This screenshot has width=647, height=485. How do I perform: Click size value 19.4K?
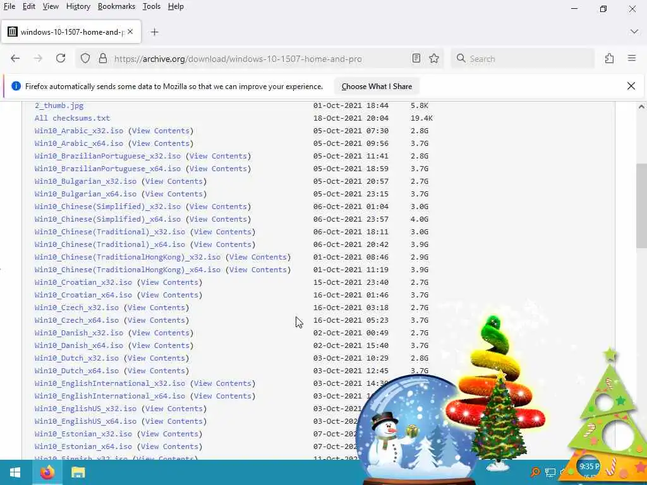pyautogui.click(x=421, y=118)
